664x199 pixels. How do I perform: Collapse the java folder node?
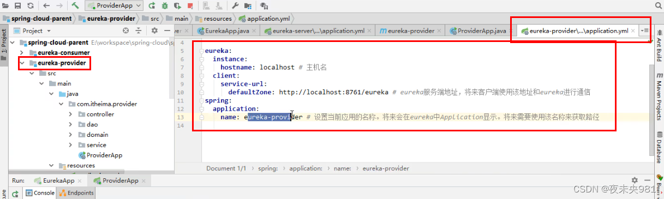pyautogui.click(x=51, y=94)
